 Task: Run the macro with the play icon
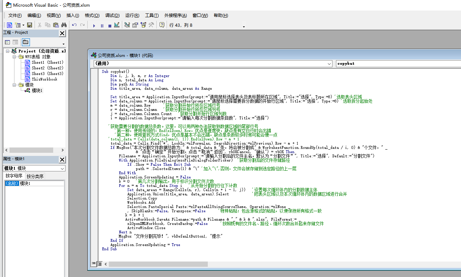point(94,25)
